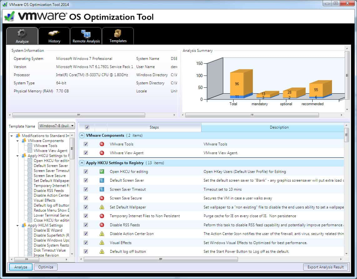Click scroll-down arrow of template tree scrollbar
Viewport: 357px width, 279px height.
pos(72,254)
